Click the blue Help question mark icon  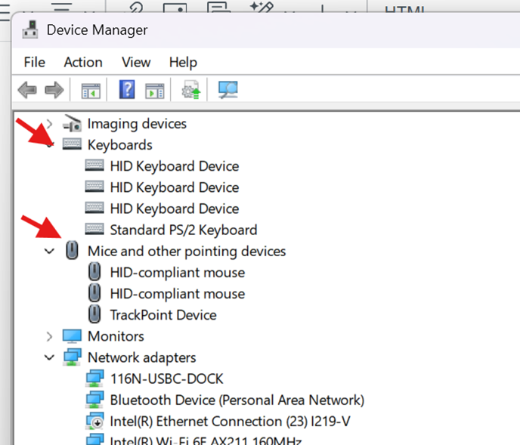127,91
